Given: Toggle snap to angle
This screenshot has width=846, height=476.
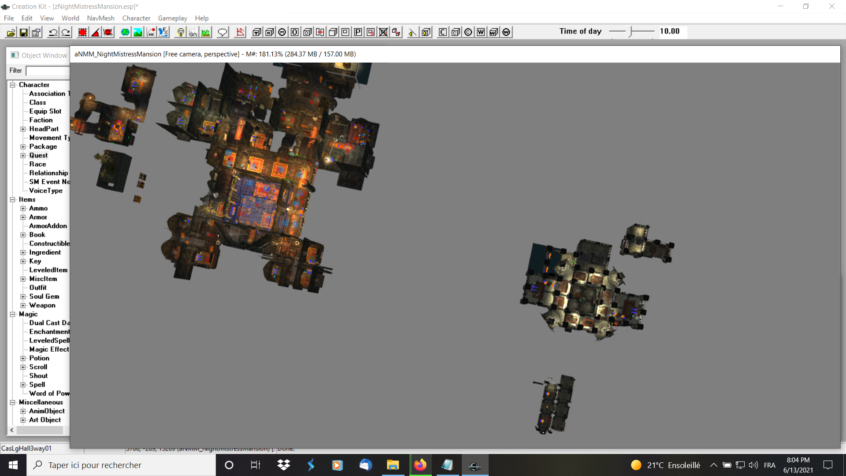Looking at the screenshot, I should pos(96,32).
